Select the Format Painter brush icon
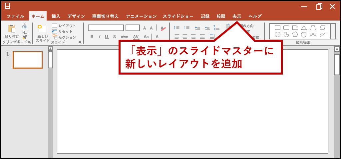341x159 pixels. click(25, 37)
